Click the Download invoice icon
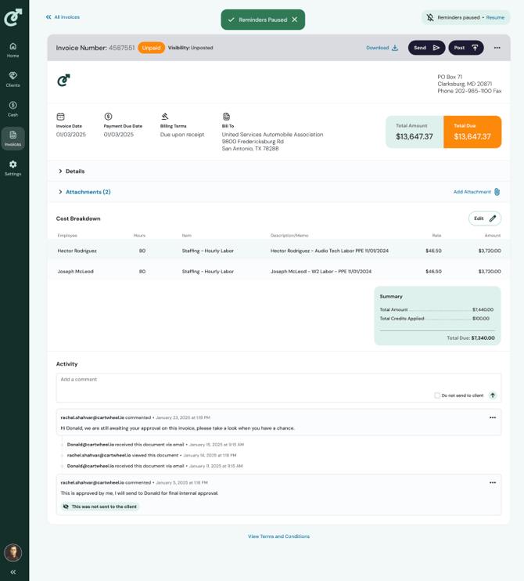 394,48
